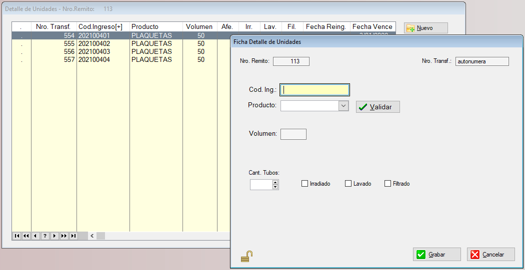Screen dimensions: 525x270
Task: Jump forward a page with double-right arrow
Action: pos(64,236)
